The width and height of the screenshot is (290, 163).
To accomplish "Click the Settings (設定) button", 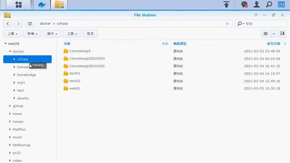I will [x=90, y=34].
